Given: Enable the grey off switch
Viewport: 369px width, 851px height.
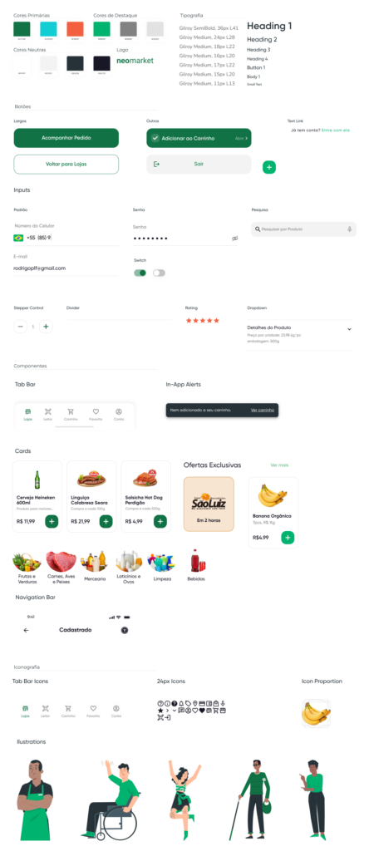Looking at the screenshot, I should click(x=159, y=273).
